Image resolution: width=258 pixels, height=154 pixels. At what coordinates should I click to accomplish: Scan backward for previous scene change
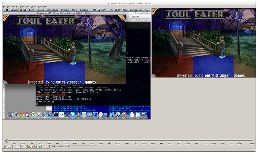tap(36, 147)
